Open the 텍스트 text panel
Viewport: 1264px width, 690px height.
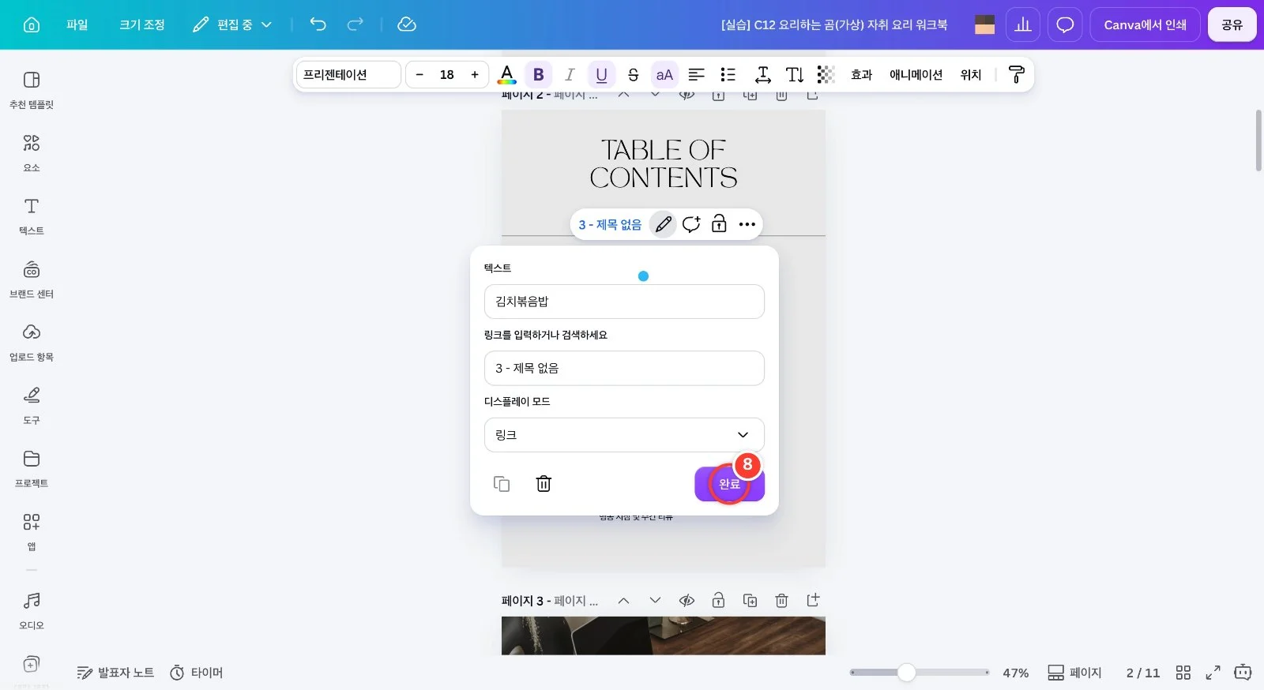[x=32, y=216]
